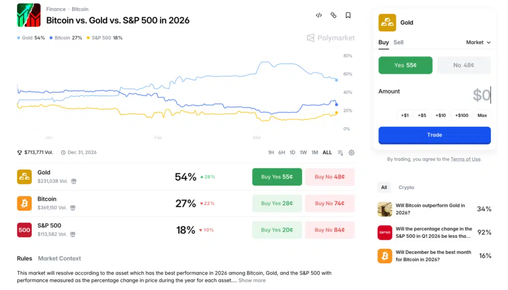The height and width of the screenshot is (290, 508).
Task: Click gift icon beside Bitcoin volume
Action: [73, 208]
